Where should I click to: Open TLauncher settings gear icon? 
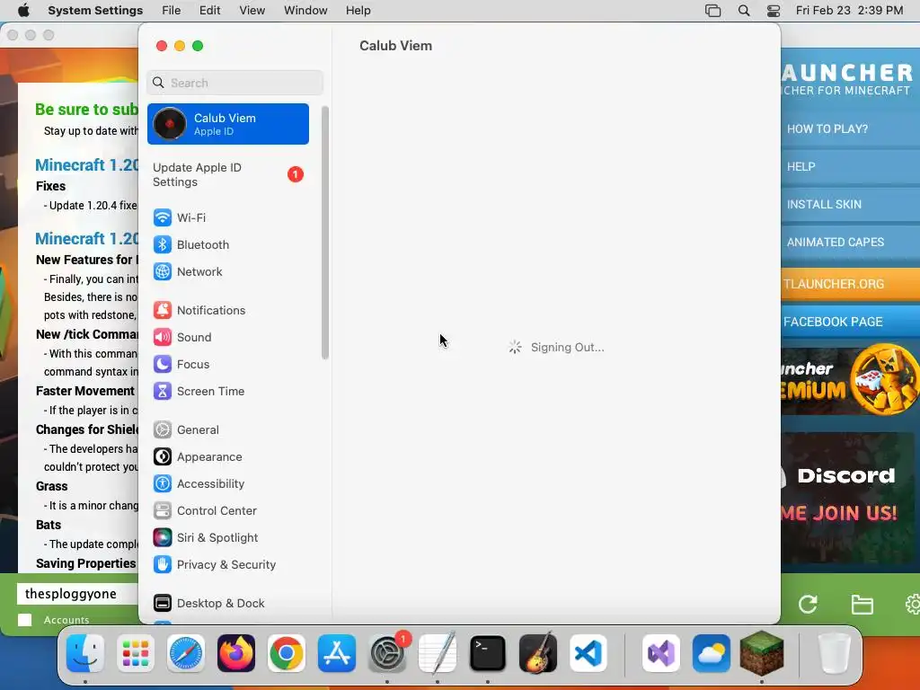pyautogui.click(x=913, y=605)
